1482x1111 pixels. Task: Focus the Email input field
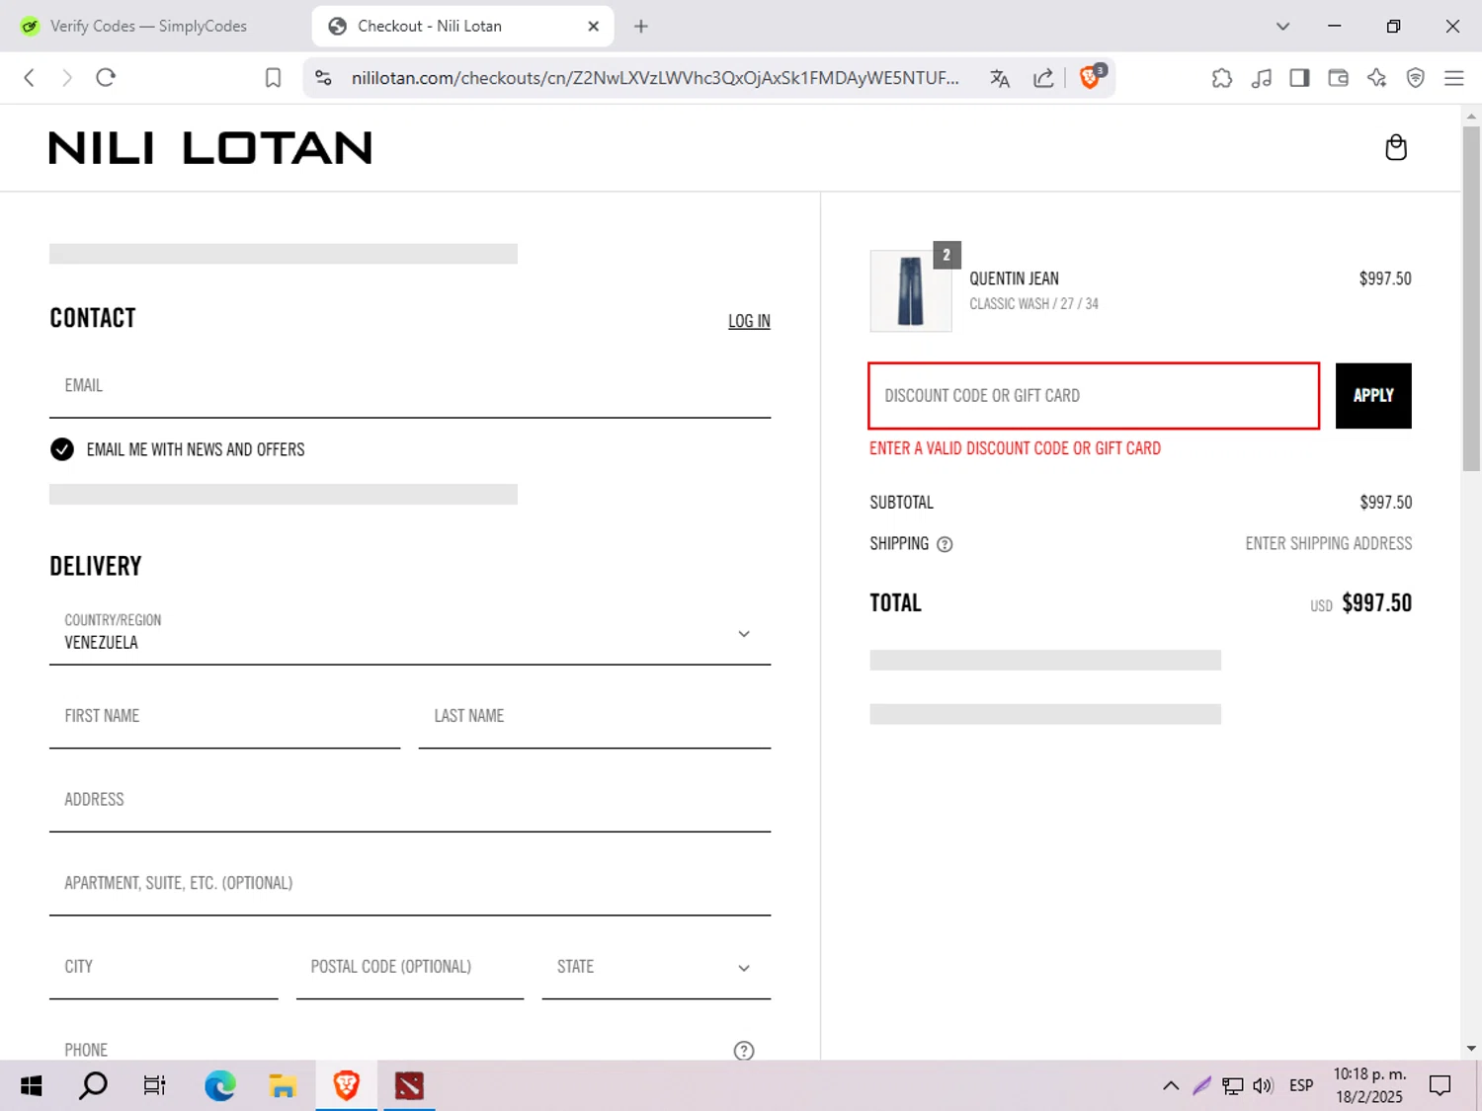(x=410, y=386)
